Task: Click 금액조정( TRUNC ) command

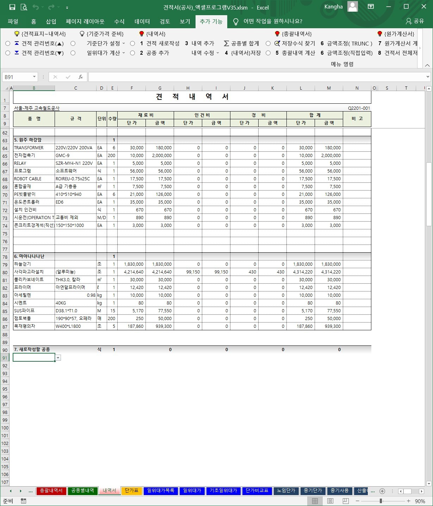Action: (x=346, y=43)
